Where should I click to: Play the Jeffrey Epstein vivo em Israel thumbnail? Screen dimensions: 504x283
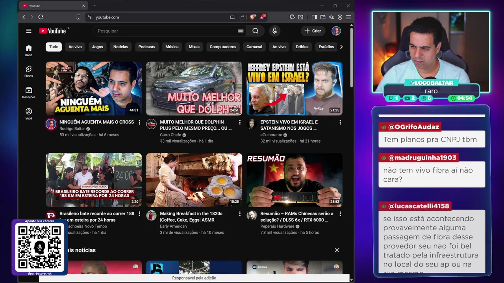tap(295, 88)
